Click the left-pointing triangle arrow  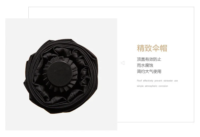pos(123,63)
